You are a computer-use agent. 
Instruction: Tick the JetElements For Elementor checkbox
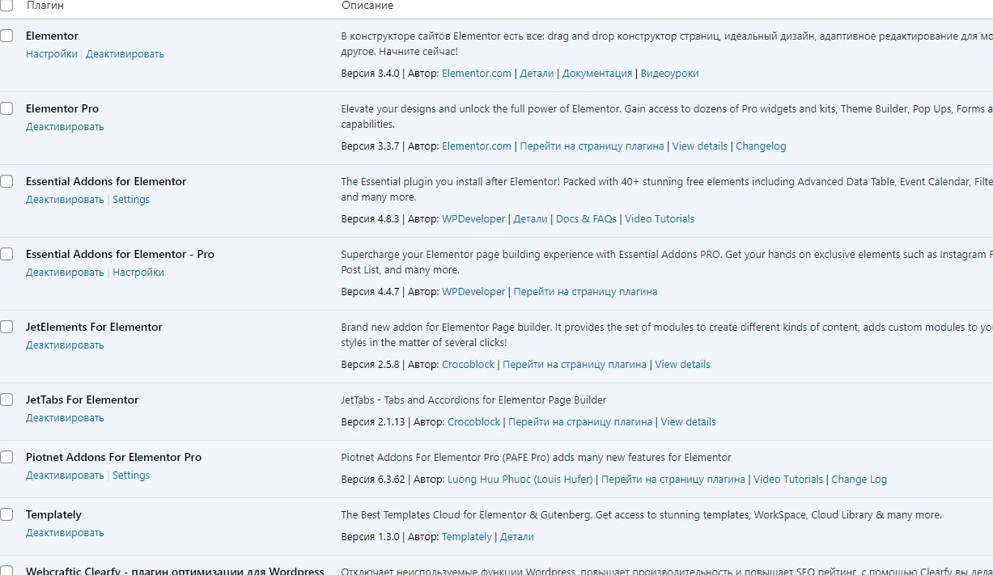[x=6, y=327]
